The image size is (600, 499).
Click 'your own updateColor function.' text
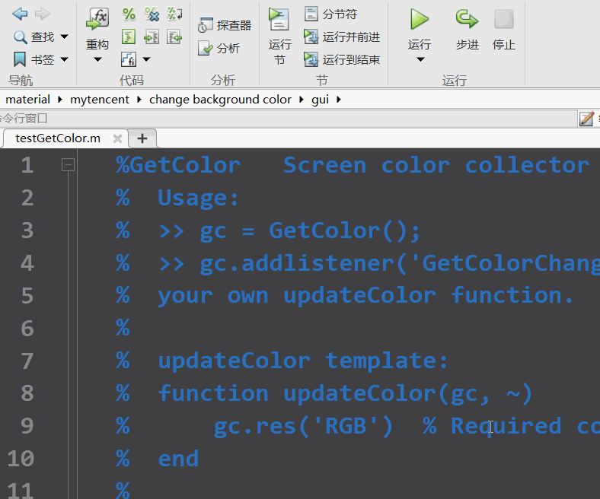(x=365, y=296)
